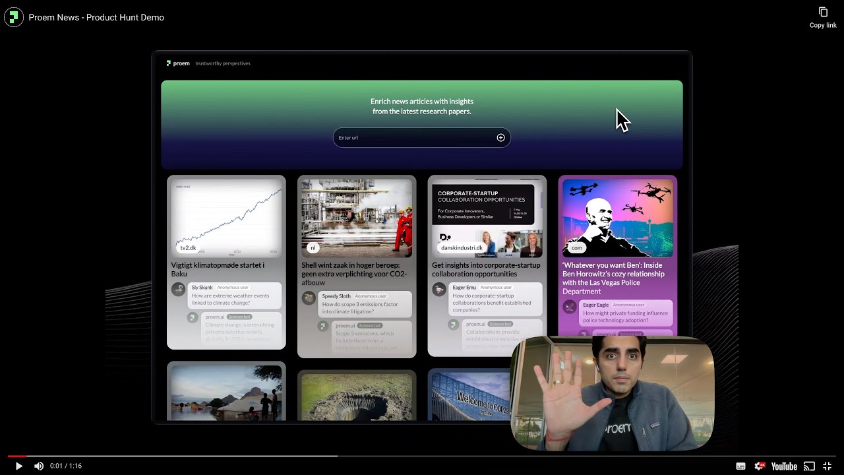Click proem.ai bot icon under Sly Skunk
The image size is (844, 475).
coord(192,317)
